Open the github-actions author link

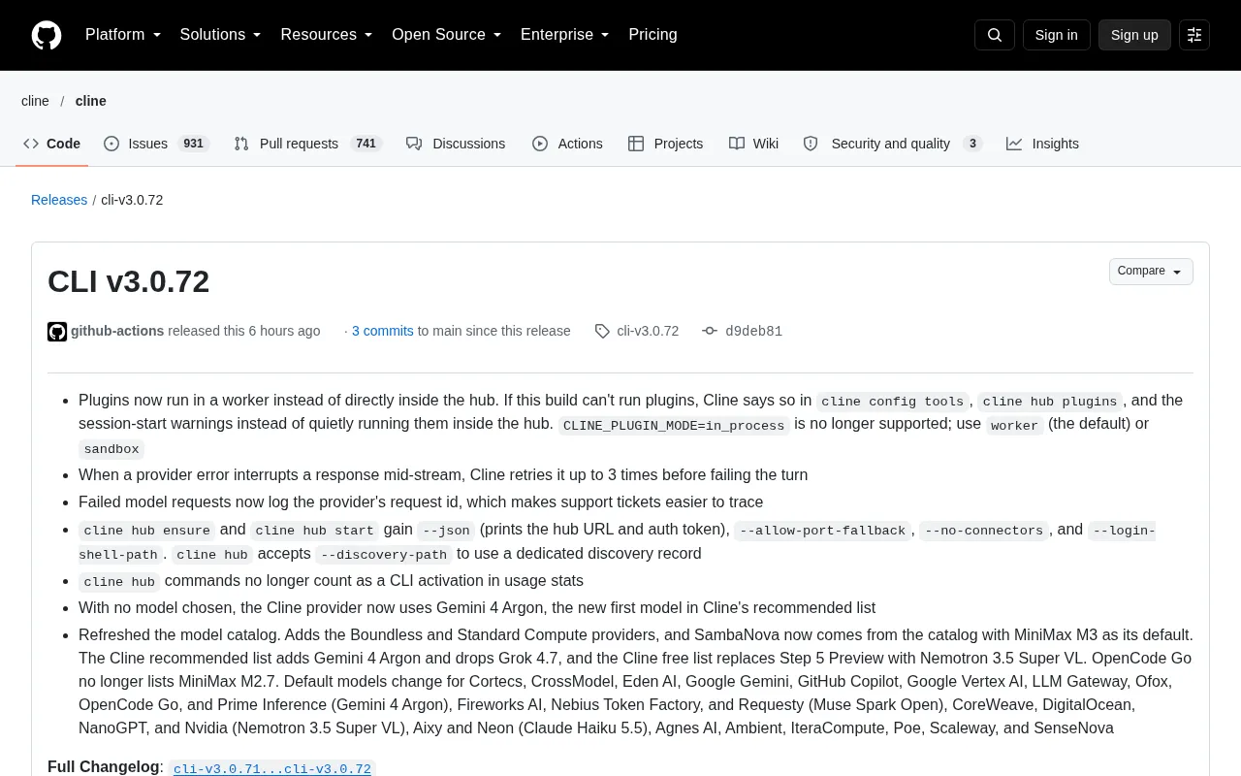coord(117,331)
